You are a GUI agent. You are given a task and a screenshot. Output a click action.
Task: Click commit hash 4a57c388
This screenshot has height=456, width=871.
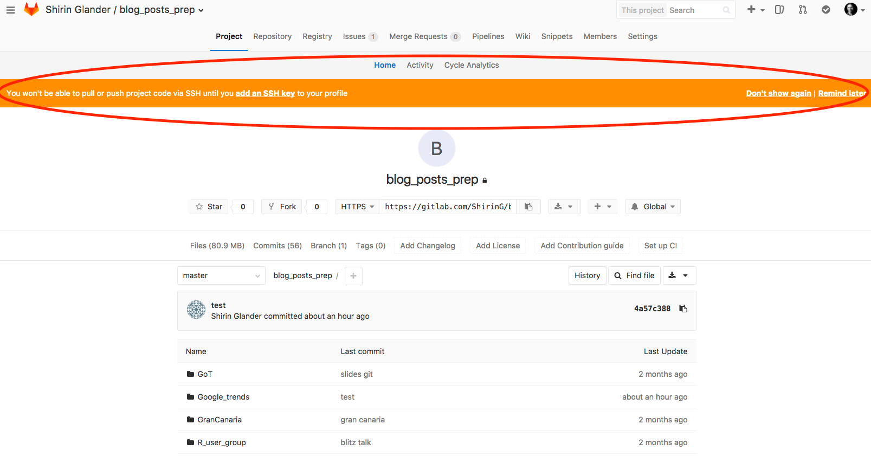point(652,309)
